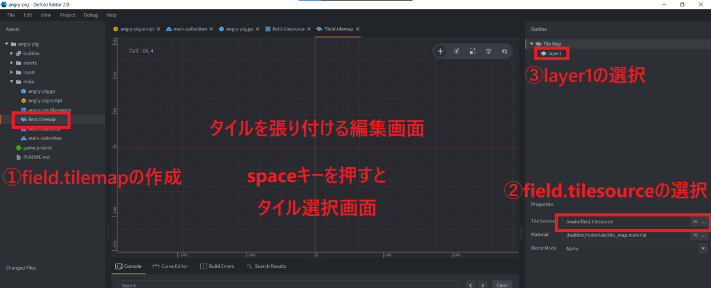Image resolution: width=711 pixels, height=288 pixels.
Task: Select the Move tool in scene toolbar
Action: click(440, 51)
